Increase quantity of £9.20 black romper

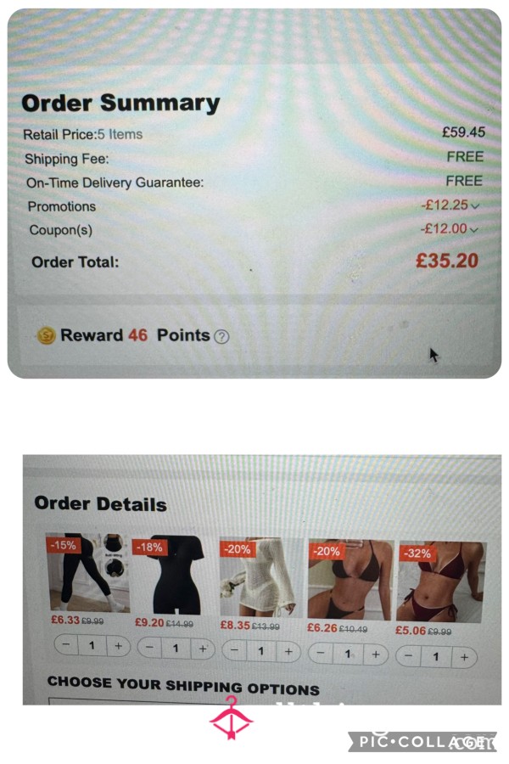203,649
